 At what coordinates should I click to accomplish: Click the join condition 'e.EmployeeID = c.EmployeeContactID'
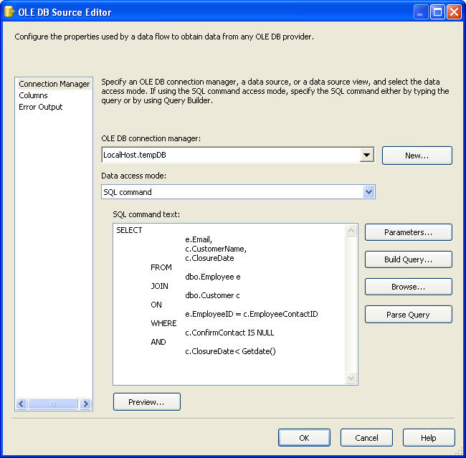click(252, 314)
